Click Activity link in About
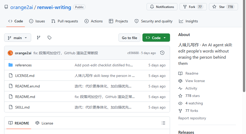This screenshot has height=134, width=246. (191, 88)
